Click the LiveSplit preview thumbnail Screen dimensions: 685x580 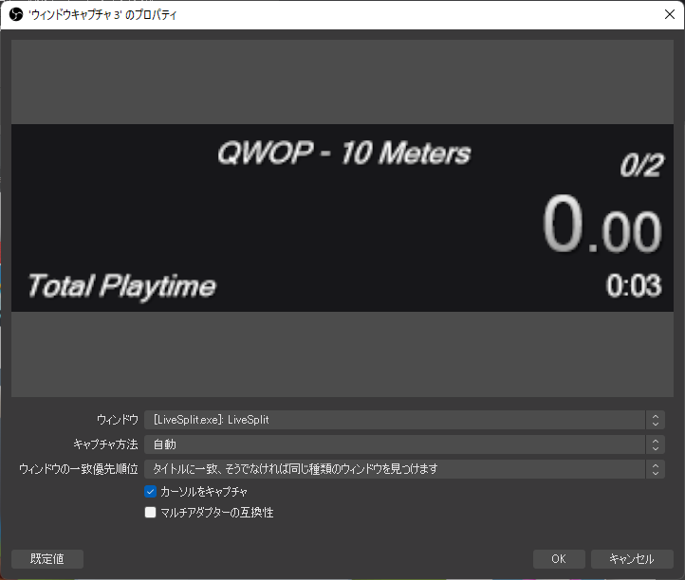pos(342,218)
